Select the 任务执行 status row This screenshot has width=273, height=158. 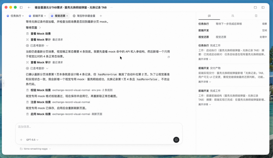pyautogui.click(x=233, y=24)
